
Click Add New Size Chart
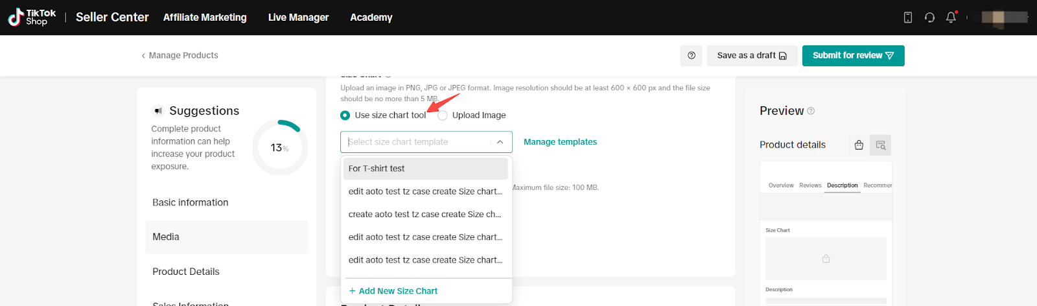coord(393,291)
